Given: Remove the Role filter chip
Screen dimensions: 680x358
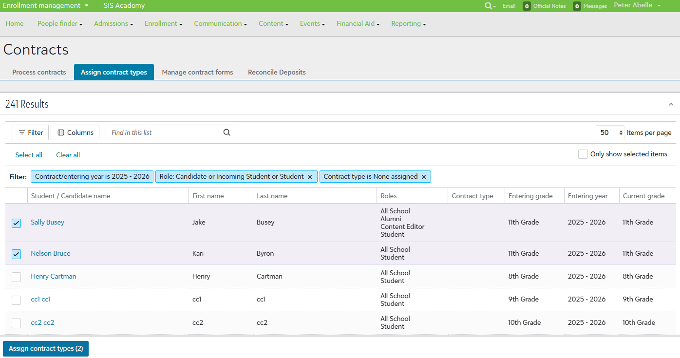Looking at the screenshot, I should point(310,177).
